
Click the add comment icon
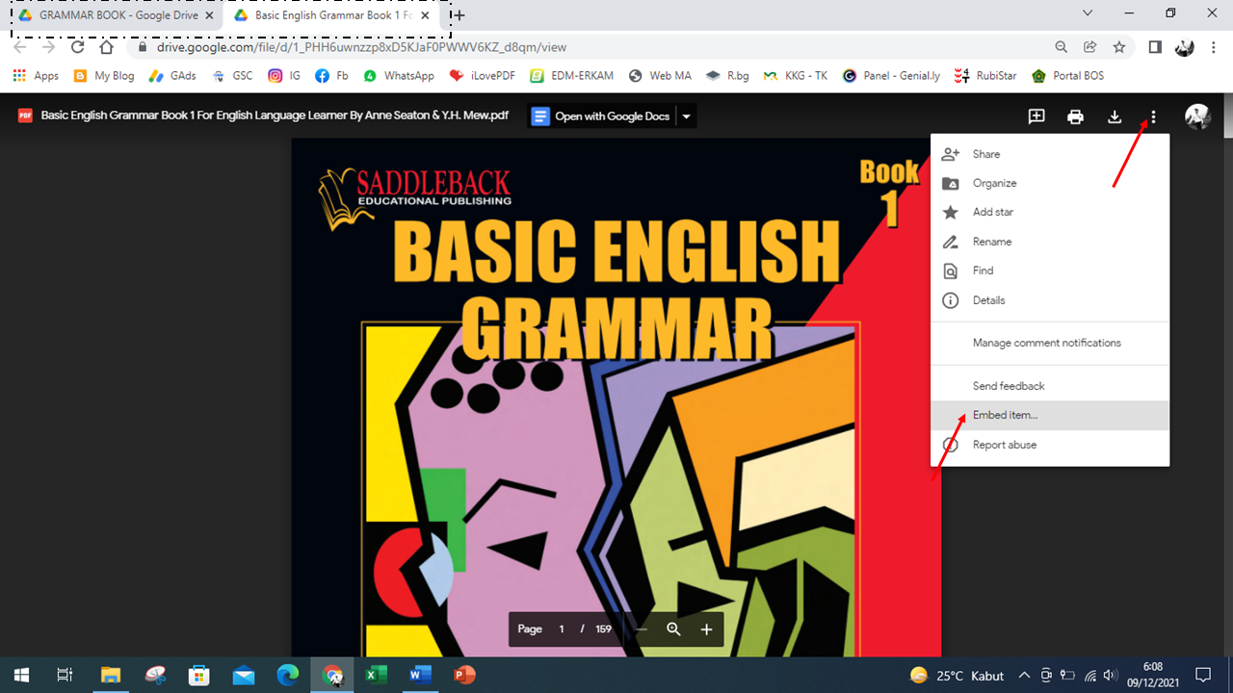point(1036,116)
